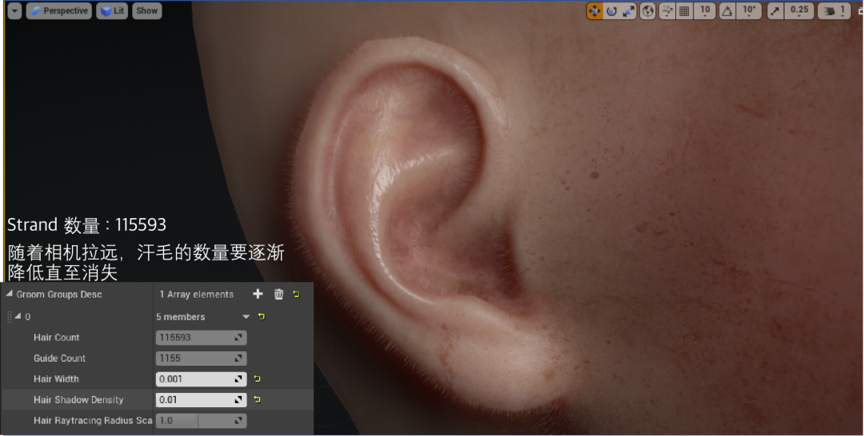Click the Hair Raytracing Radius Scale slider
864x436 pixels.
pyautogui.click(x=201, y=421)
